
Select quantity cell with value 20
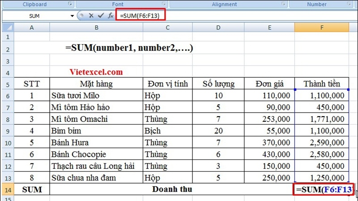[x=218, y=130]
